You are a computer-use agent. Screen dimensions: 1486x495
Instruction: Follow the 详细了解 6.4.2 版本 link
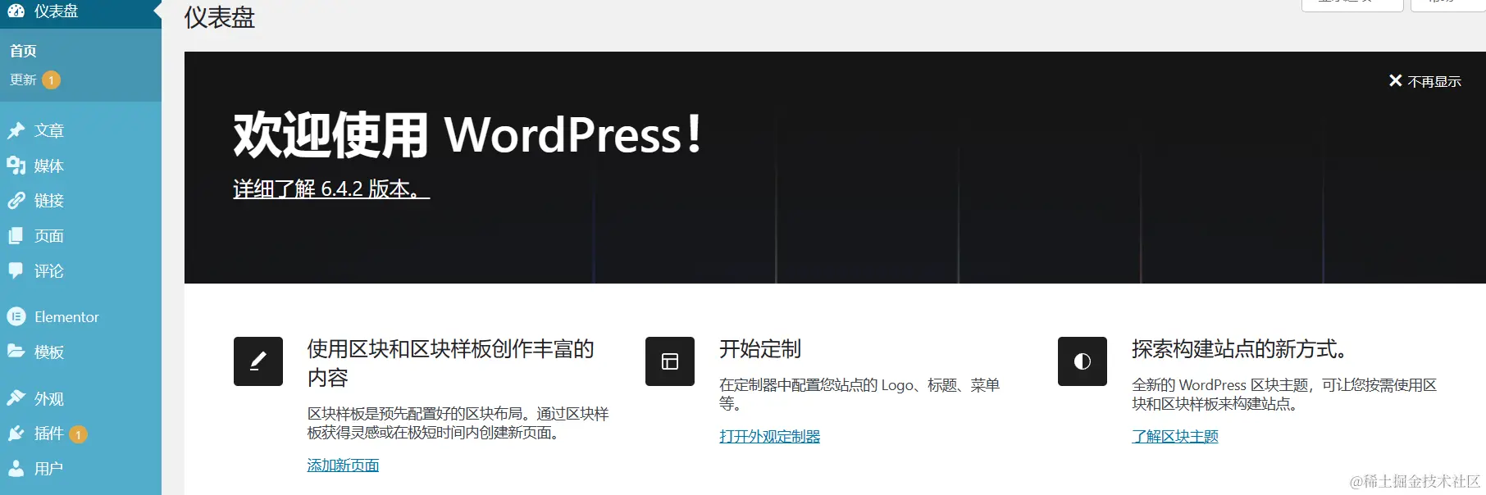point(331,189)
